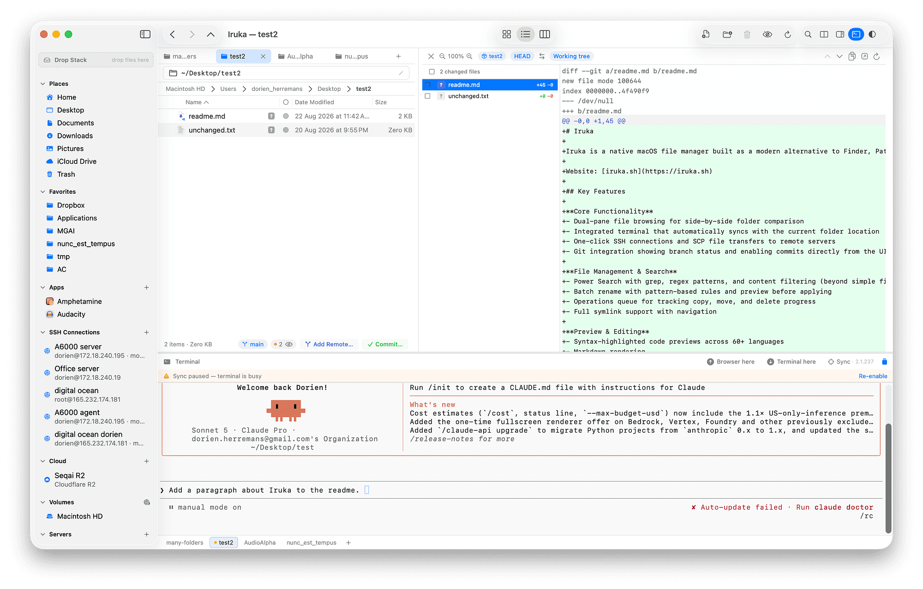Click the Commit... button
Viewport: 923px width, 589px height.
385,344
